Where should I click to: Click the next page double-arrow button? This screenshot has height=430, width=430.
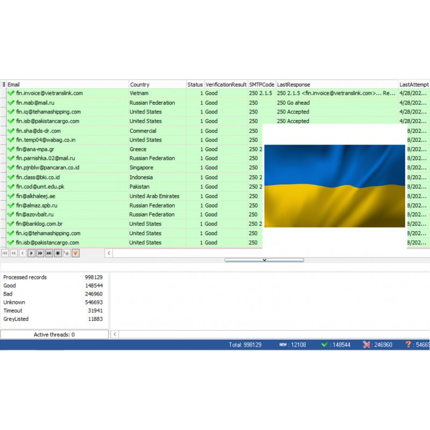click(x=40, y=253)
